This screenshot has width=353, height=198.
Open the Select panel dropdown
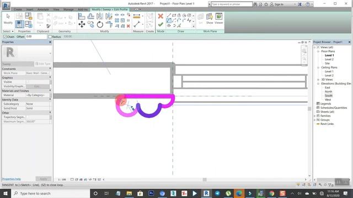pyautogui.click(x=8, y=31)
